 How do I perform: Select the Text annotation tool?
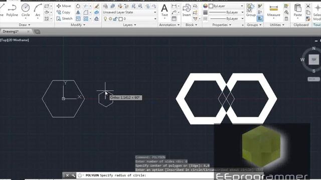point(165,10)
